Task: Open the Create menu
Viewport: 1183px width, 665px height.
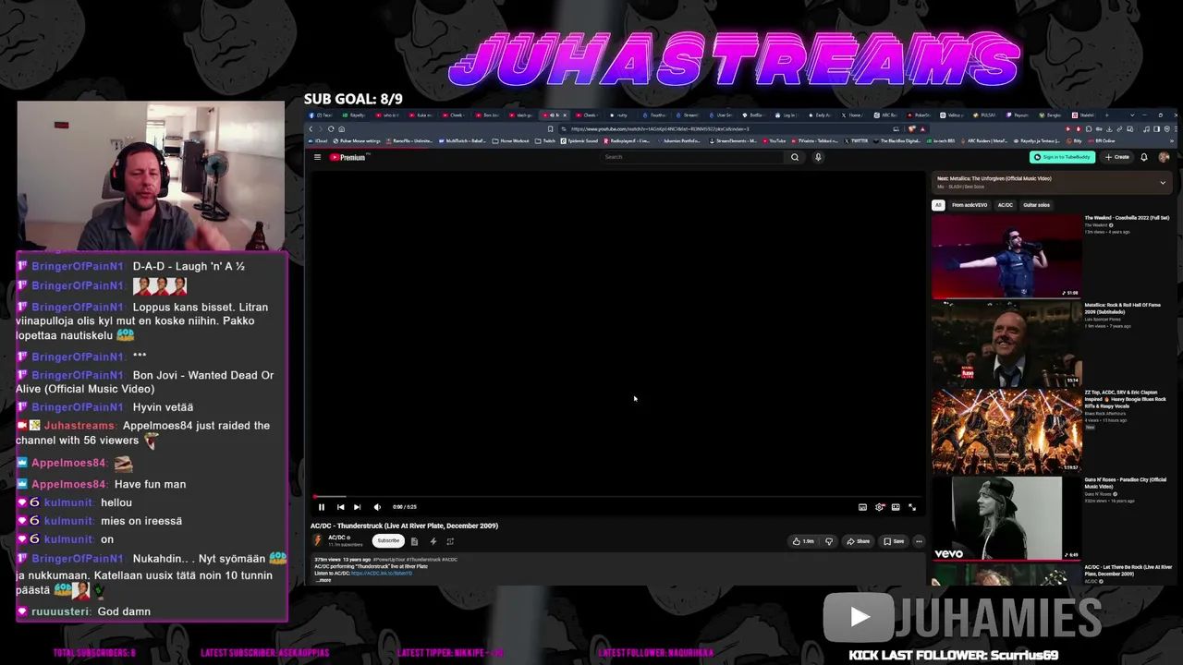Action: pos(1117,157)
